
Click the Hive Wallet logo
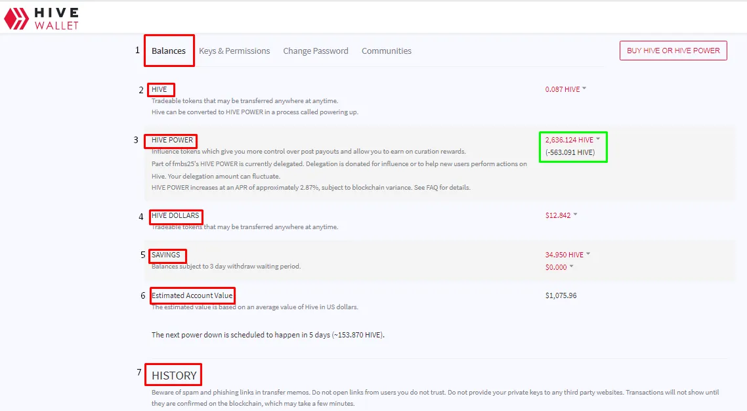point(41,18)
